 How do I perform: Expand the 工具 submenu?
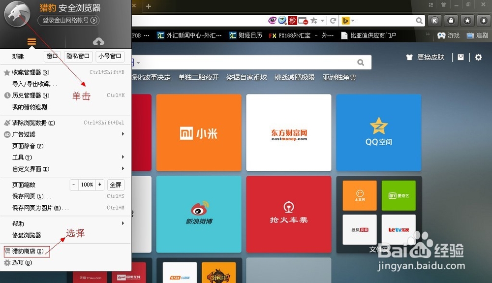(x=65, y=157)
